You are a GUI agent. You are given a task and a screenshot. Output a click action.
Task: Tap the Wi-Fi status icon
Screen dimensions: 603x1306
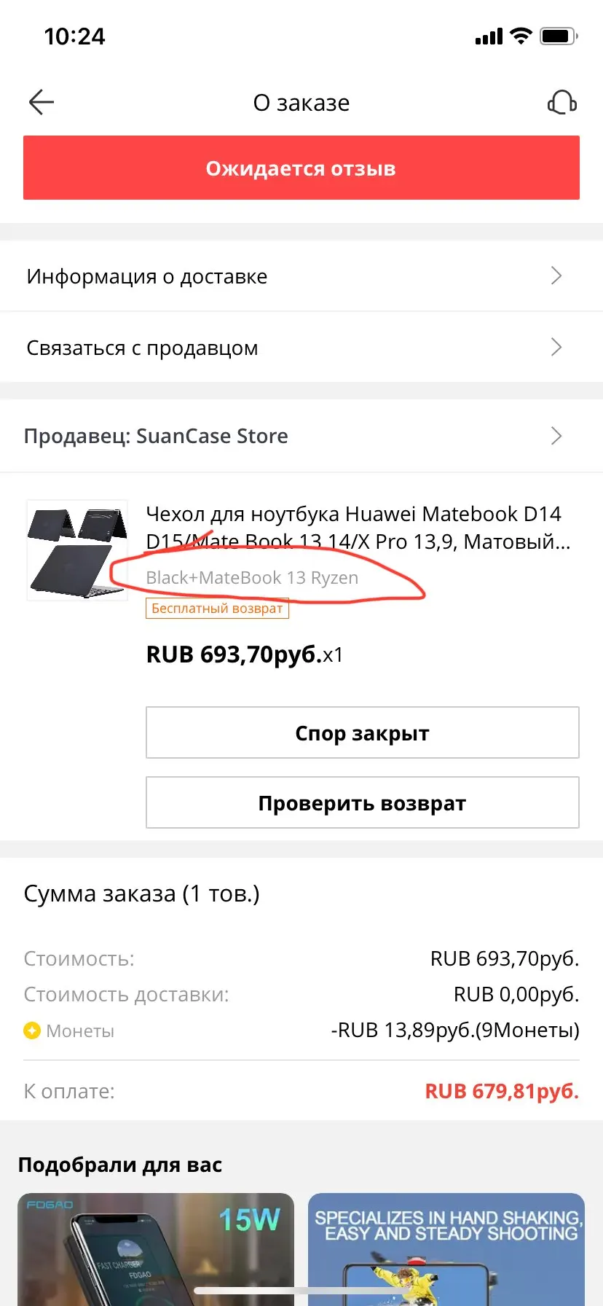coord(521,36)
